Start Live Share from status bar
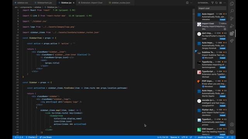The image size is (248, 139). [46, 137]
